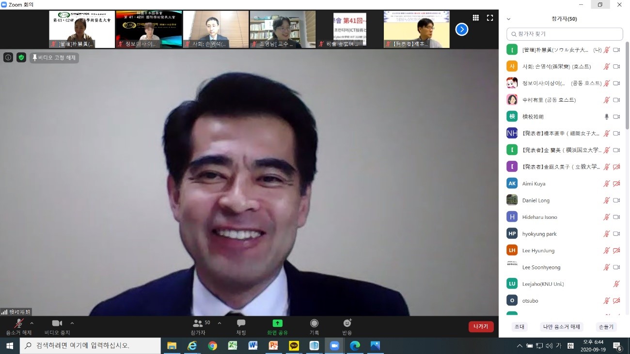Open the 채팅 chat panel
The height and width of the screenshot is (354, 630).
pos(241,326)
